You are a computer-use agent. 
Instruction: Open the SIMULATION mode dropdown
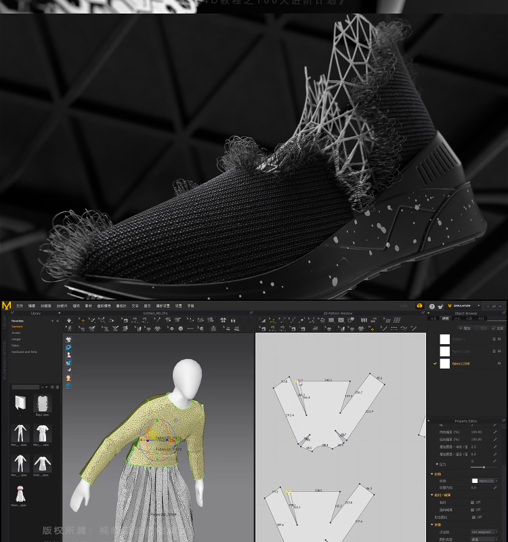tap(463, 306)
